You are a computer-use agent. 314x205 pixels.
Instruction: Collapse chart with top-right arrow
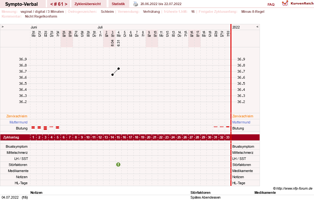(x=257, y=27)
